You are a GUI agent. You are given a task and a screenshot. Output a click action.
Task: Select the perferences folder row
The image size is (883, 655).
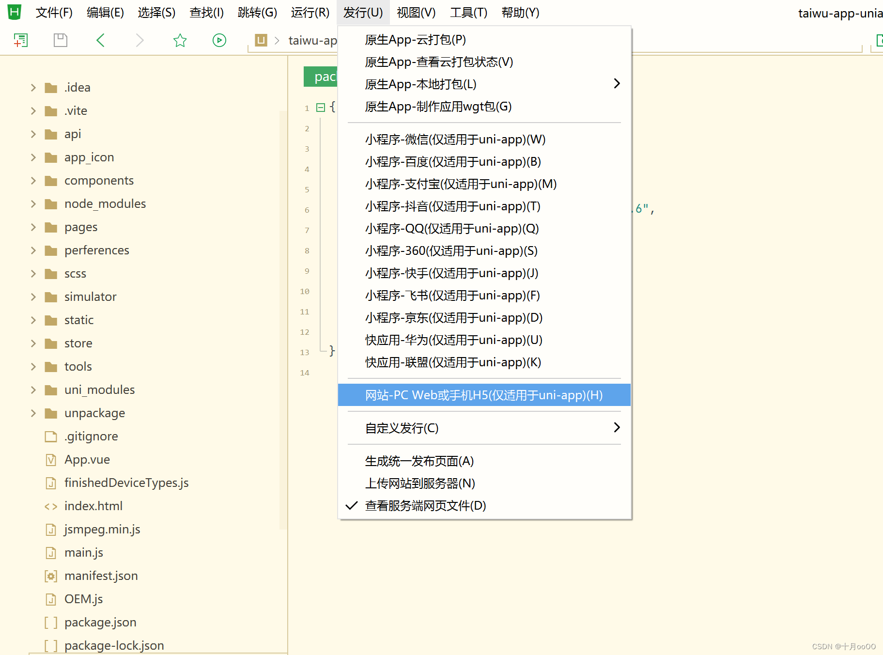(x=144, y=250)
